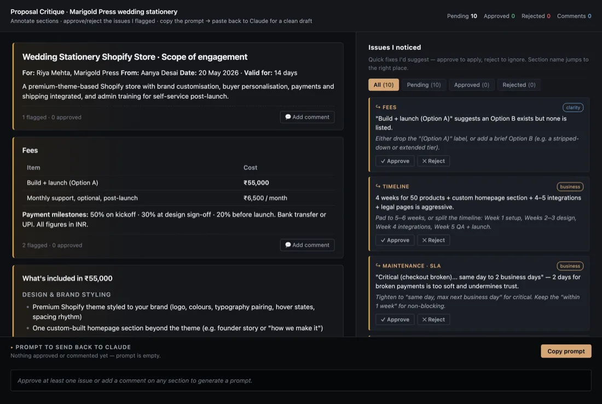Click the 2 flagged · 0 approved status
The image size is (602, 404).
click(52, 245)
